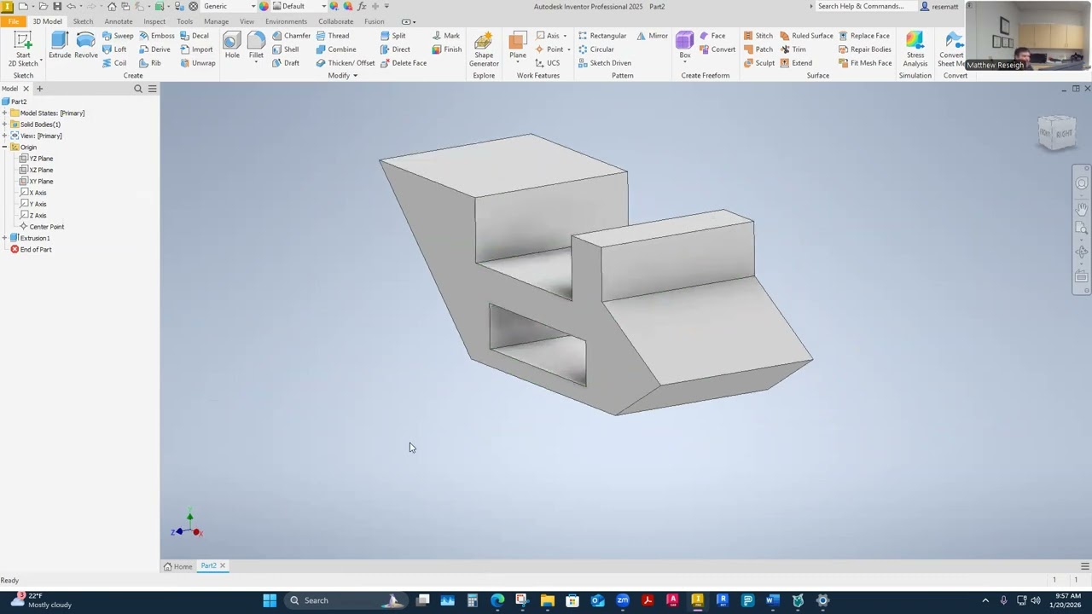Image resolution: width=1092 pixels, height=614 pixels.
Task: Select the X Axis tree item
Action: pyautogui.click(x=35, y=193)
